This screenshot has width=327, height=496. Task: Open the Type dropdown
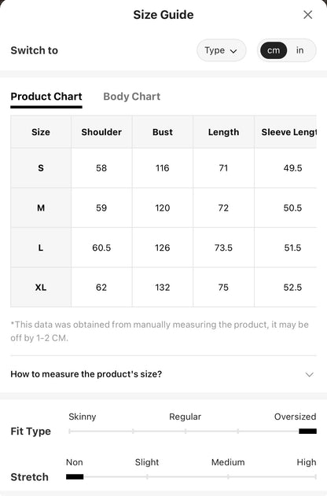click(221, 50)
